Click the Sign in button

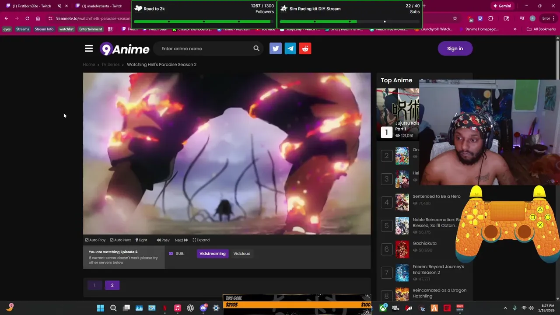[x=455, y=49]
